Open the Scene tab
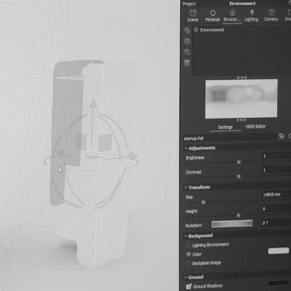This screenshot has height=291, width=291. 193,16
